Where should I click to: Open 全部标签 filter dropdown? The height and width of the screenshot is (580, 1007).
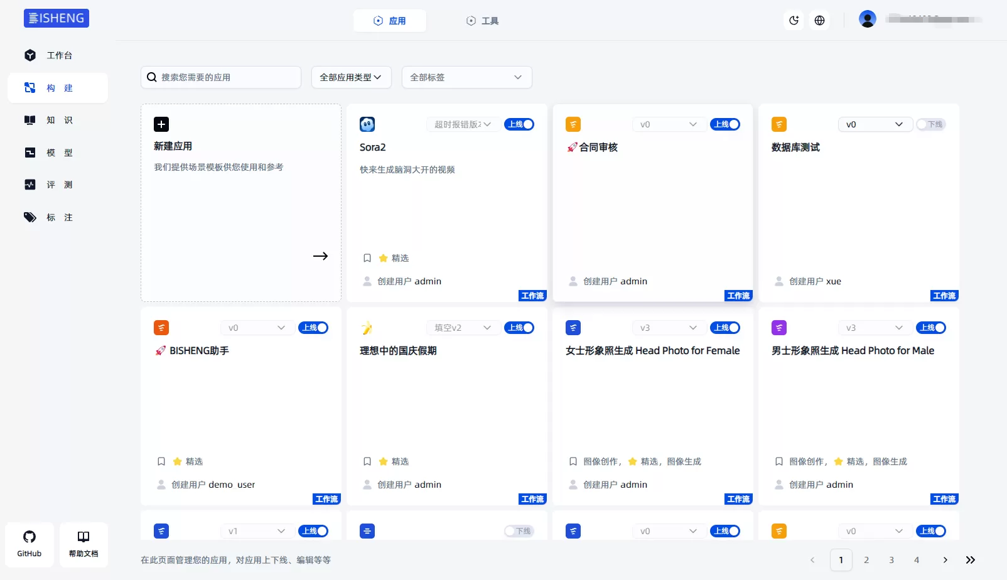tap(466, 77)
